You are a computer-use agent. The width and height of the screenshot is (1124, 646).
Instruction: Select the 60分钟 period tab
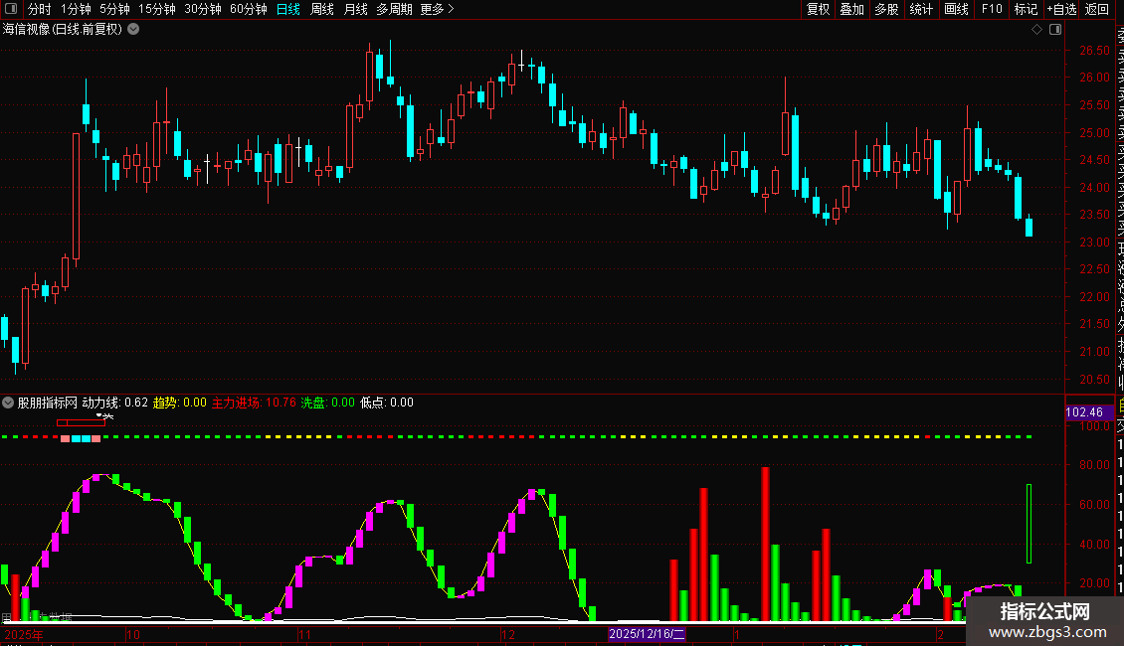tap(249, 9)
